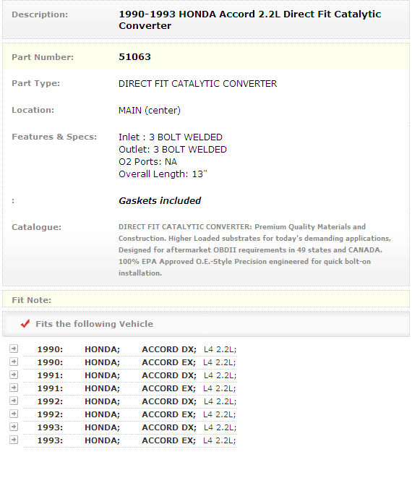Click the Gaskets included text
This screenshot has width=412, height=478.
click(160, 200)
